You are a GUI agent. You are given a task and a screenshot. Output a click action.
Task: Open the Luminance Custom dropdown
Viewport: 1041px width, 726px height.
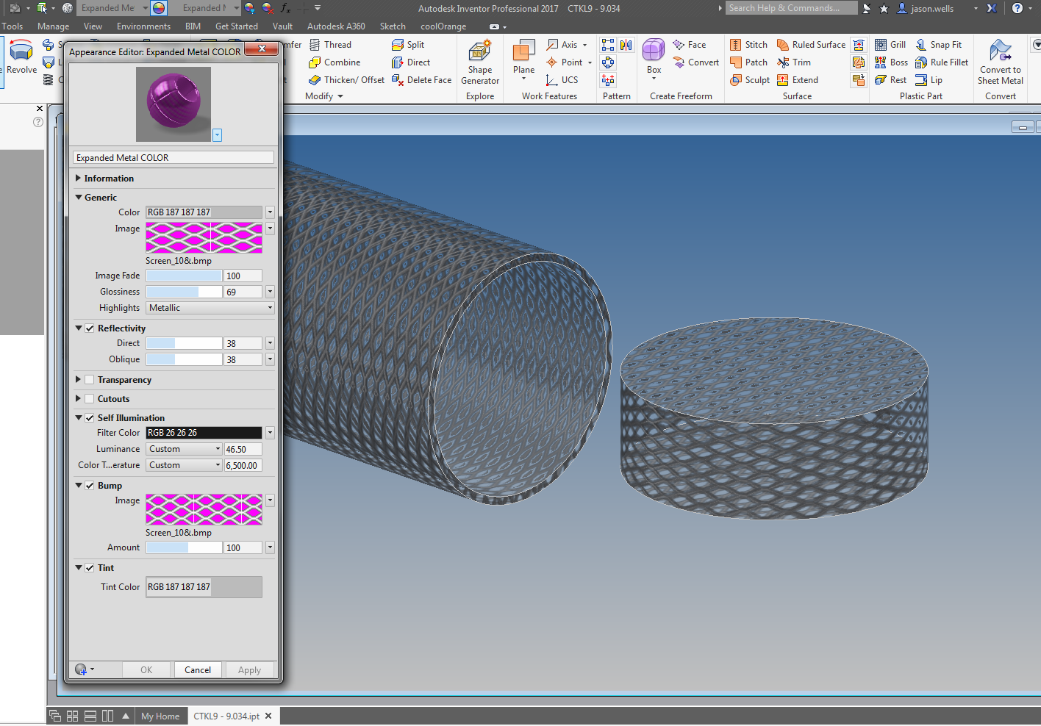(x=185, y=449)
